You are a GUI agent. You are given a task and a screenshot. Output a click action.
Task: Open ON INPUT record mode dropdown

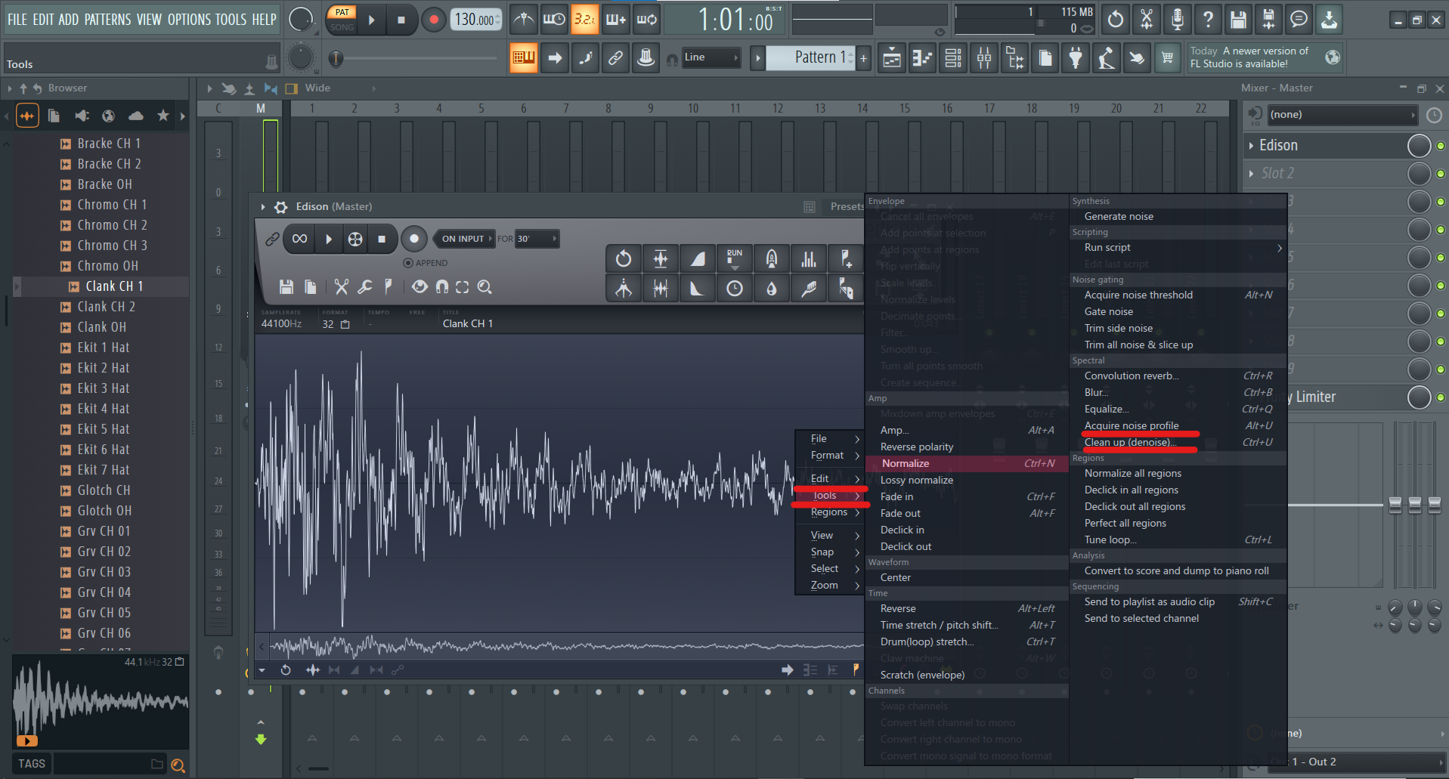pos(465,239)
